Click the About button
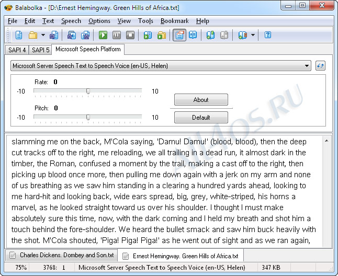The height and width of the screenshot is (276, 338). pyautogui.click(x=201, y=100)
